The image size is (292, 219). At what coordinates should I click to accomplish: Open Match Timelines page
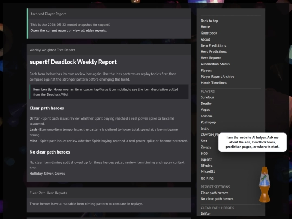coord(214,83)
